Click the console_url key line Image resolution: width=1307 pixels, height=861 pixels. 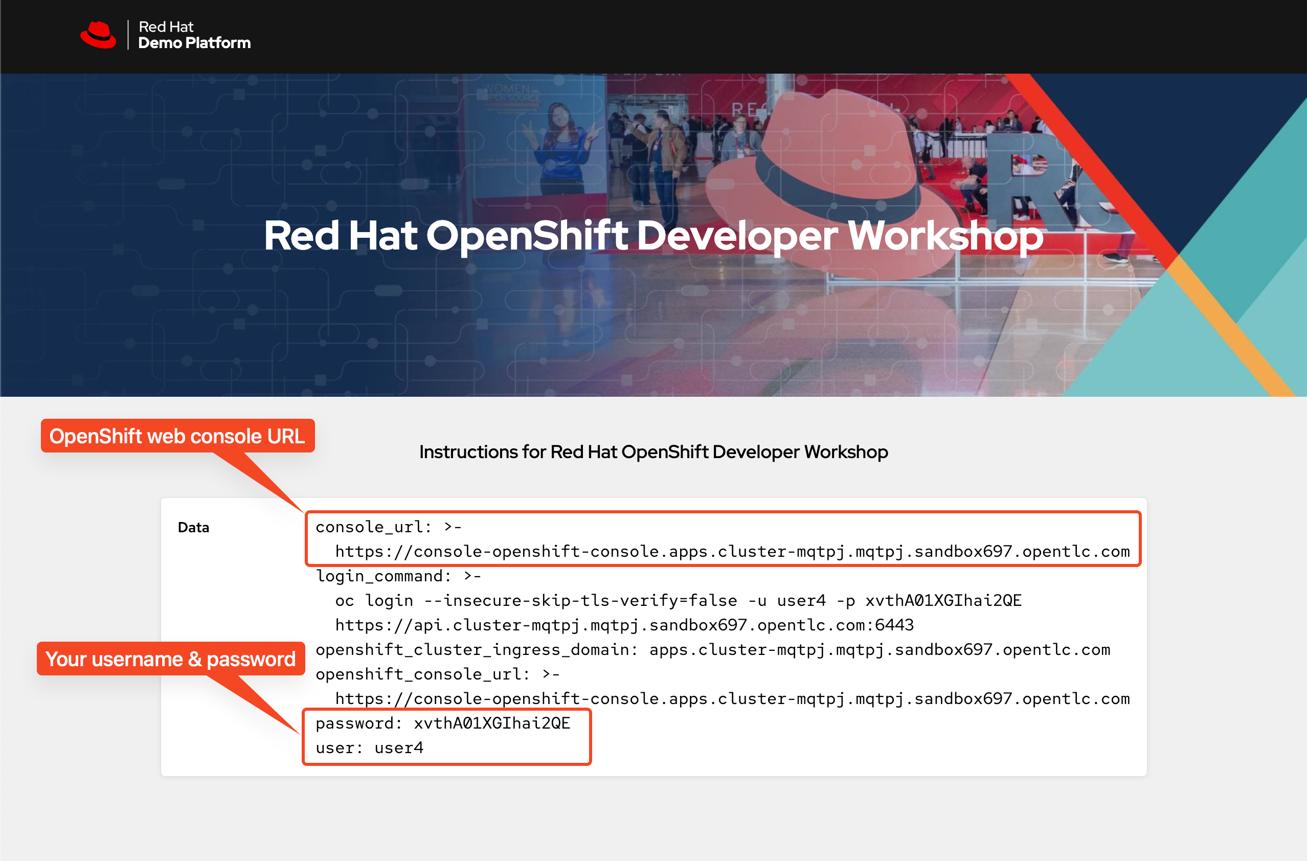tap(389, 527)
